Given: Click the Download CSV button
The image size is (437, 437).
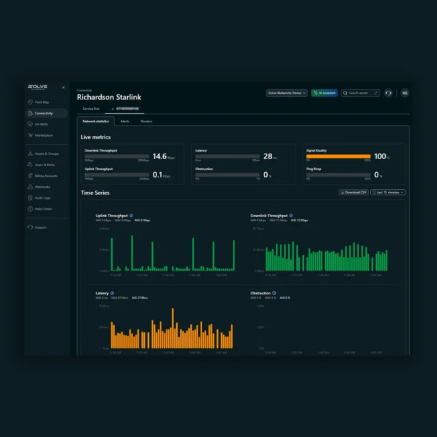Looking at the screenshot, I should tap(353, 193).
